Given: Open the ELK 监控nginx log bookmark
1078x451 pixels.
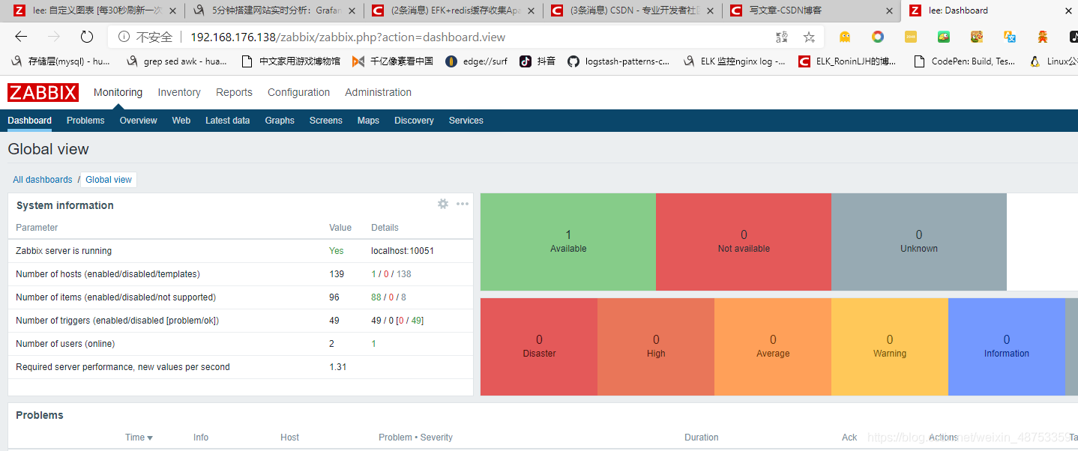Looking at the screenshot, I should tap(735, 61).
